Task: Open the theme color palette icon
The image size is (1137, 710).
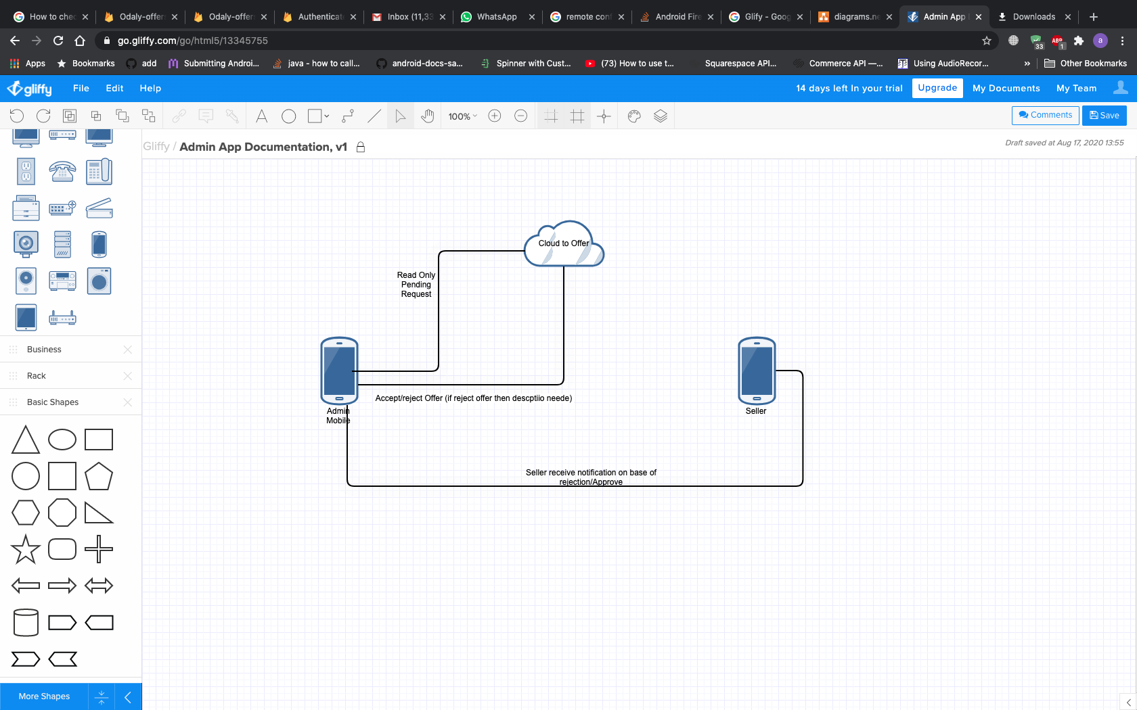Action: click(634, 116)
